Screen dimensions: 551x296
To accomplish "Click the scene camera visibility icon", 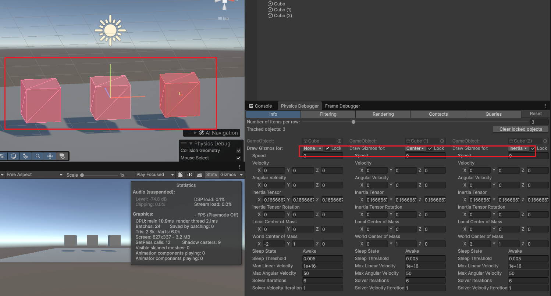I will pos(62,156).
